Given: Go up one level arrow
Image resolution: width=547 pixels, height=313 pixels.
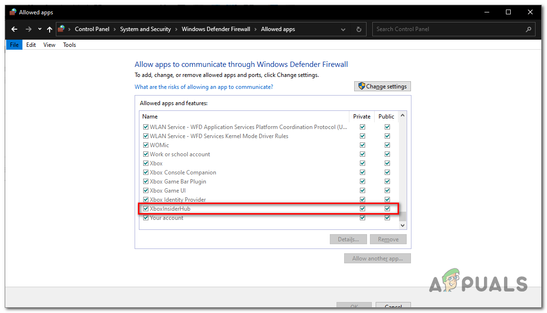Looking at the screenshot, I should [50, 29].
